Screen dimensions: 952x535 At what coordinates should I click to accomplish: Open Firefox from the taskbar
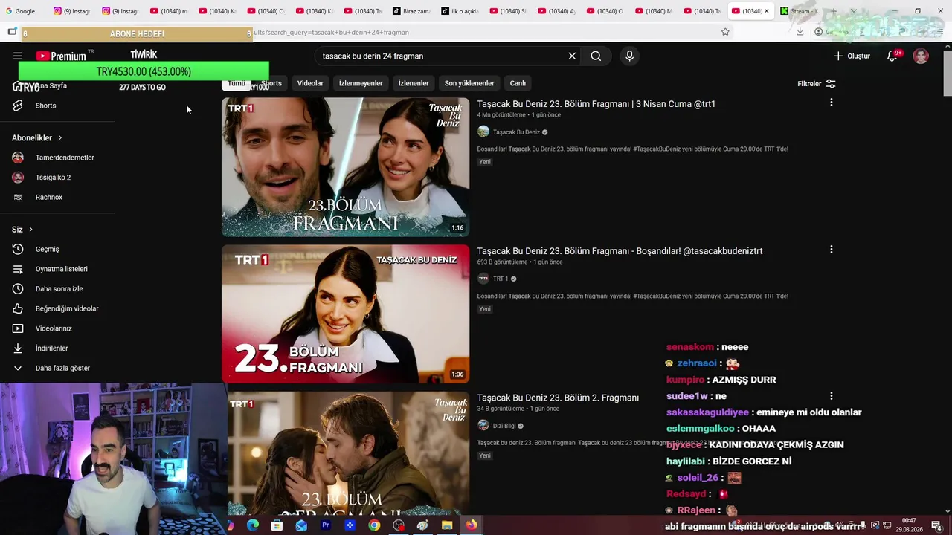coord(472,525)
